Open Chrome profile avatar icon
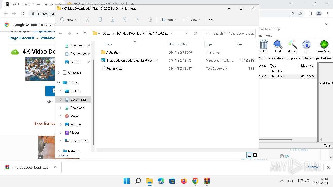This screenshot has height=187, width=333. [x=319, y=14]
